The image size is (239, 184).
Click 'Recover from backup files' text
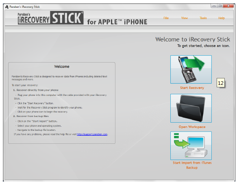tap(33, 116)
